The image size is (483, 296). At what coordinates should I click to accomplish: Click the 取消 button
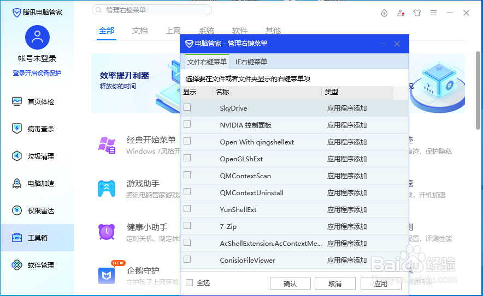(335, 283)
